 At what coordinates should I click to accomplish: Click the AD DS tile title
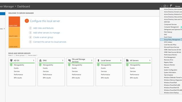(16, 60)
